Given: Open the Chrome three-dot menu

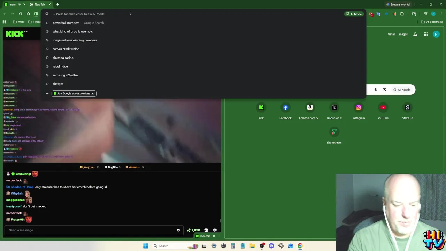Looking at the screenshot, I should 441,14.
